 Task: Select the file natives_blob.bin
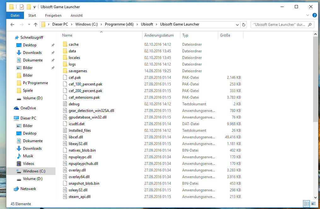click(82, 150)
